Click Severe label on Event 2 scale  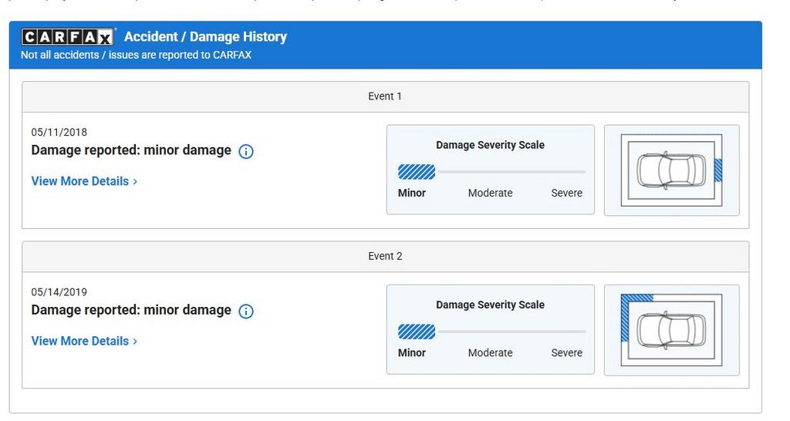pos(567,353)
